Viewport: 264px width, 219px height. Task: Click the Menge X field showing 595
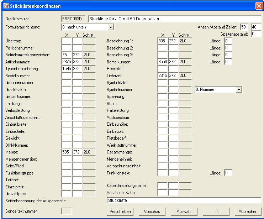(x=67, y=152)
